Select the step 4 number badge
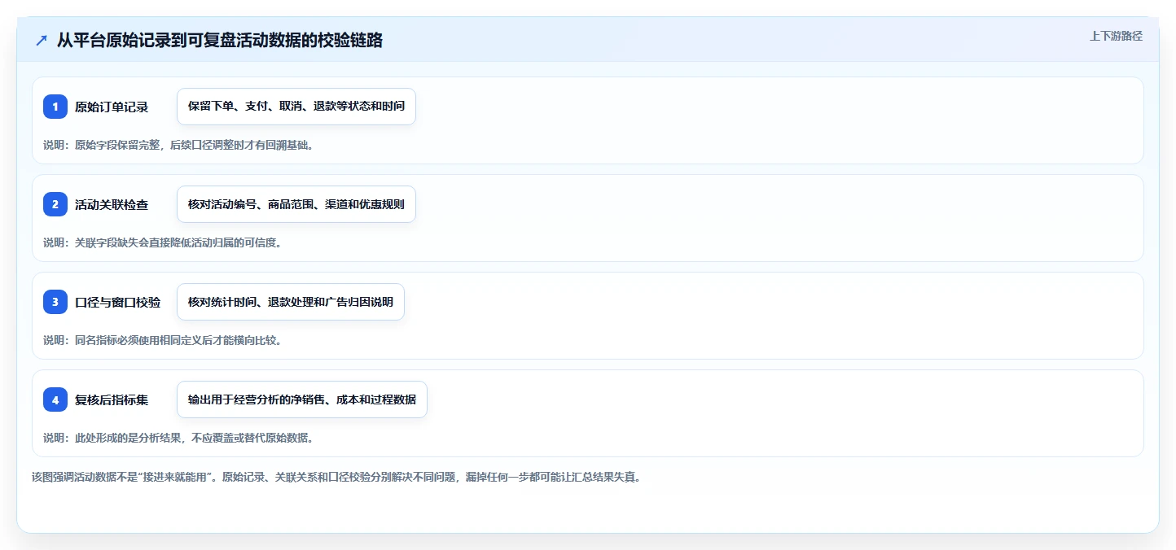The height and width of the screenshot is (550, 1176). [x=55, y=399]
